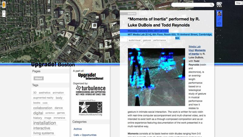
Task: Select the animation tag
Action: point(58,93)
